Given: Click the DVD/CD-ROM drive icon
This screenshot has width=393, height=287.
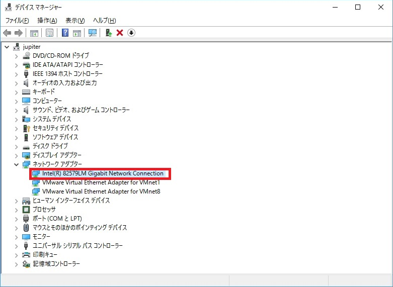Looking at the screenshot, I should [x=26, y=56].
